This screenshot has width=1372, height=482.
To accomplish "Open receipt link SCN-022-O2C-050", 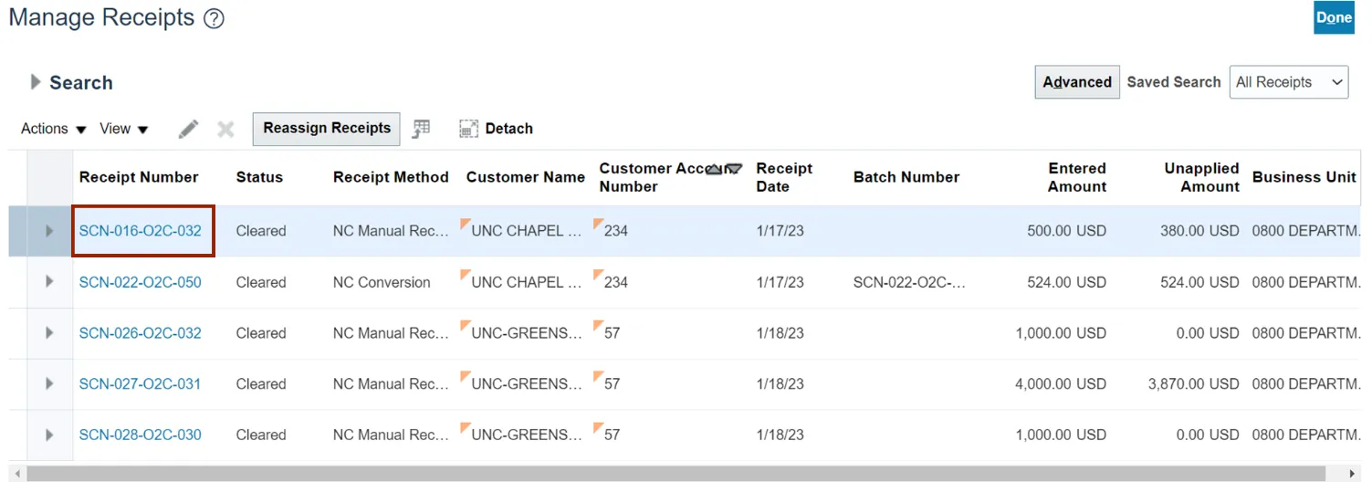I will tap(140, 282).
